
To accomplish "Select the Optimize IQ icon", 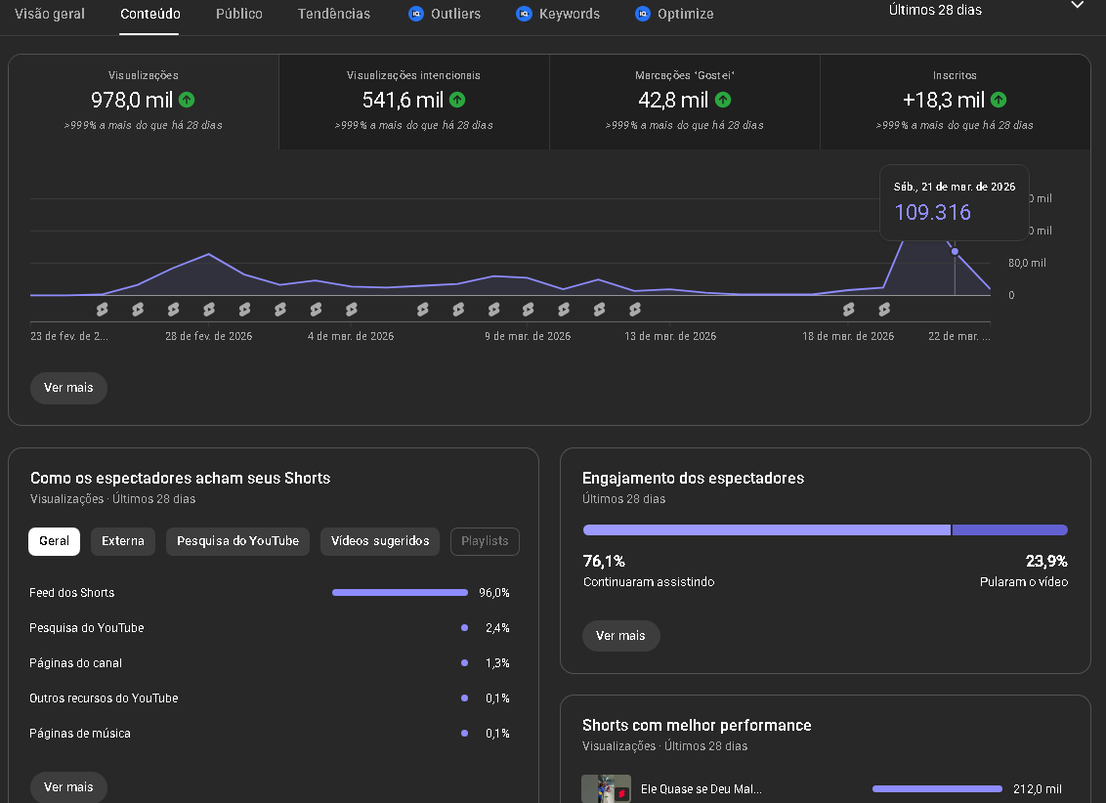I will [x=642, y=14].
